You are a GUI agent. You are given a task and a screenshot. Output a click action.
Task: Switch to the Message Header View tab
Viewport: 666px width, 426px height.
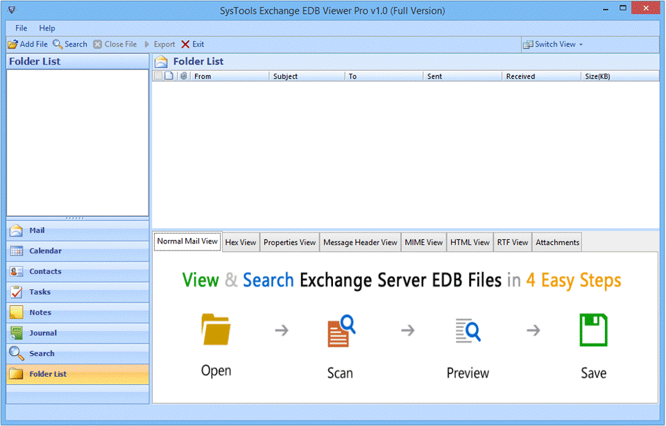tap(360, 242)
